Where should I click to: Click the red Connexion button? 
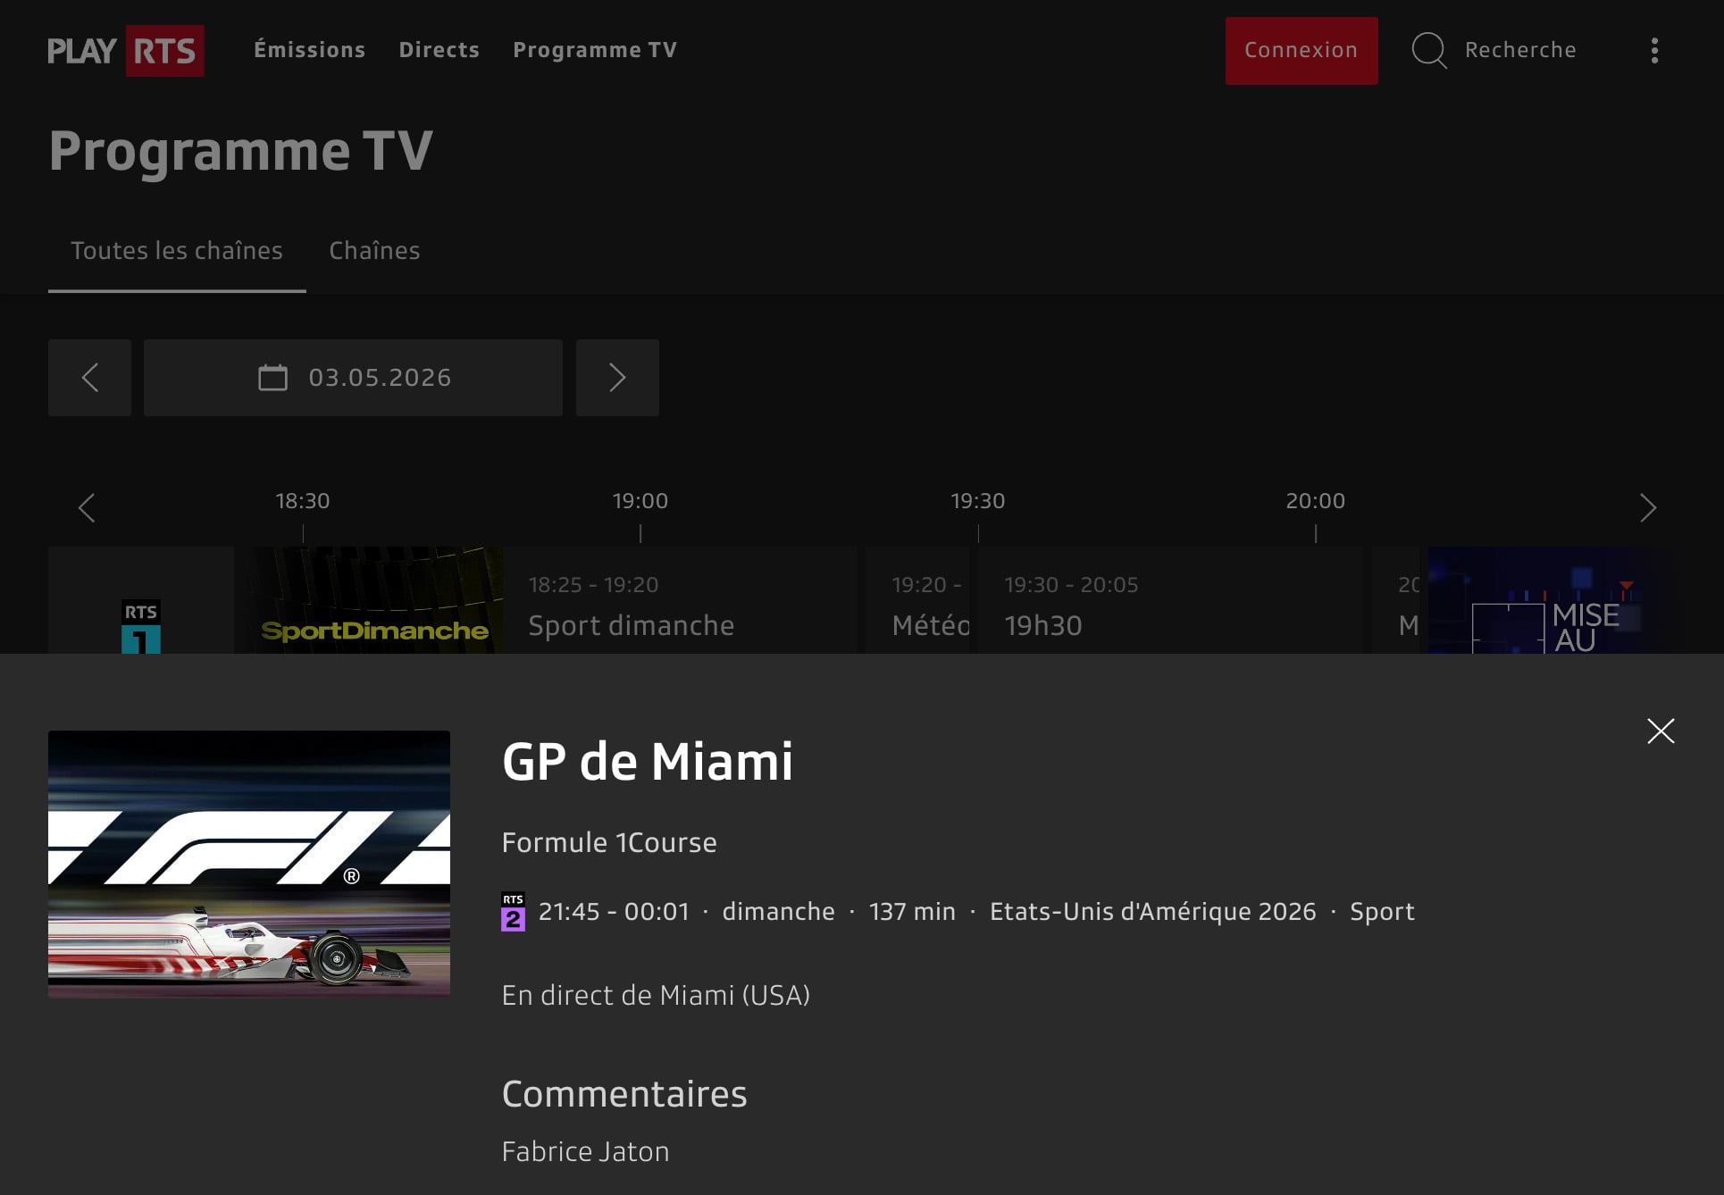[x=1301, y=51]
